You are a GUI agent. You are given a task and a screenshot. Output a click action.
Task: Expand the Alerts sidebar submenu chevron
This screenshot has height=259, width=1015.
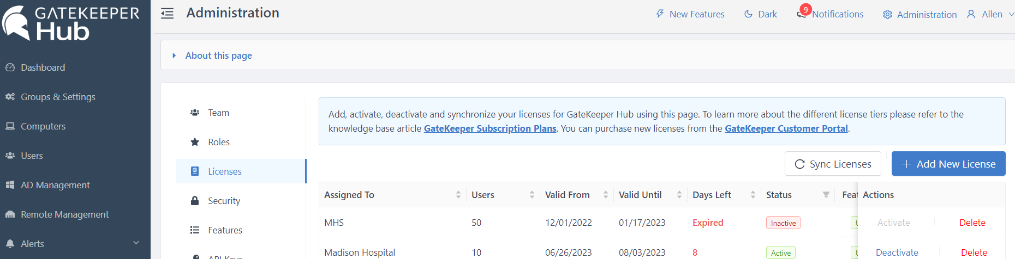[x=136, y=243]
